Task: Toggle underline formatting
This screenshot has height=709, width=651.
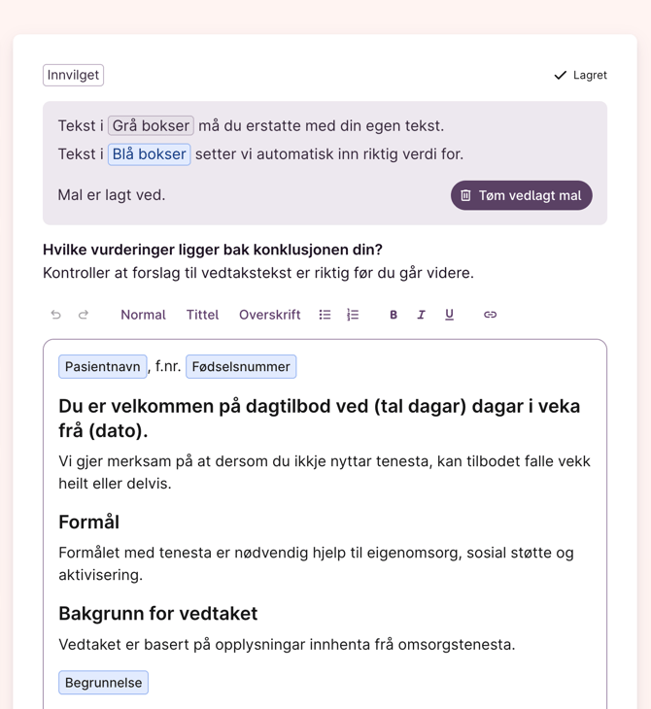Action: tap(449, 315)
